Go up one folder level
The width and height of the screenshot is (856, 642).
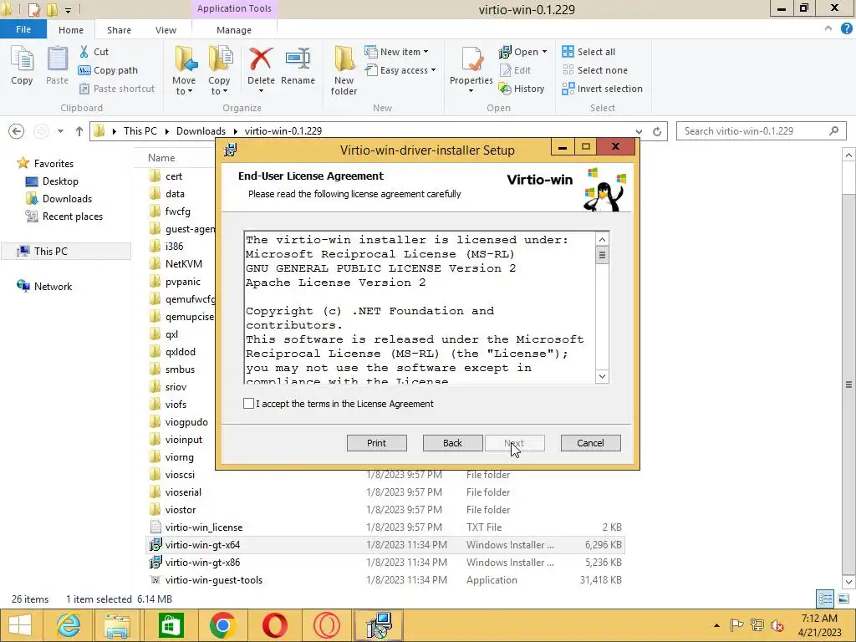pos(79,131)
